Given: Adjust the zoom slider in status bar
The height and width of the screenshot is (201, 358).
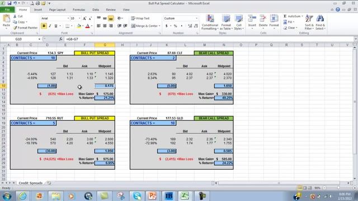Looking at the screenshot, I should click(338, 188).
